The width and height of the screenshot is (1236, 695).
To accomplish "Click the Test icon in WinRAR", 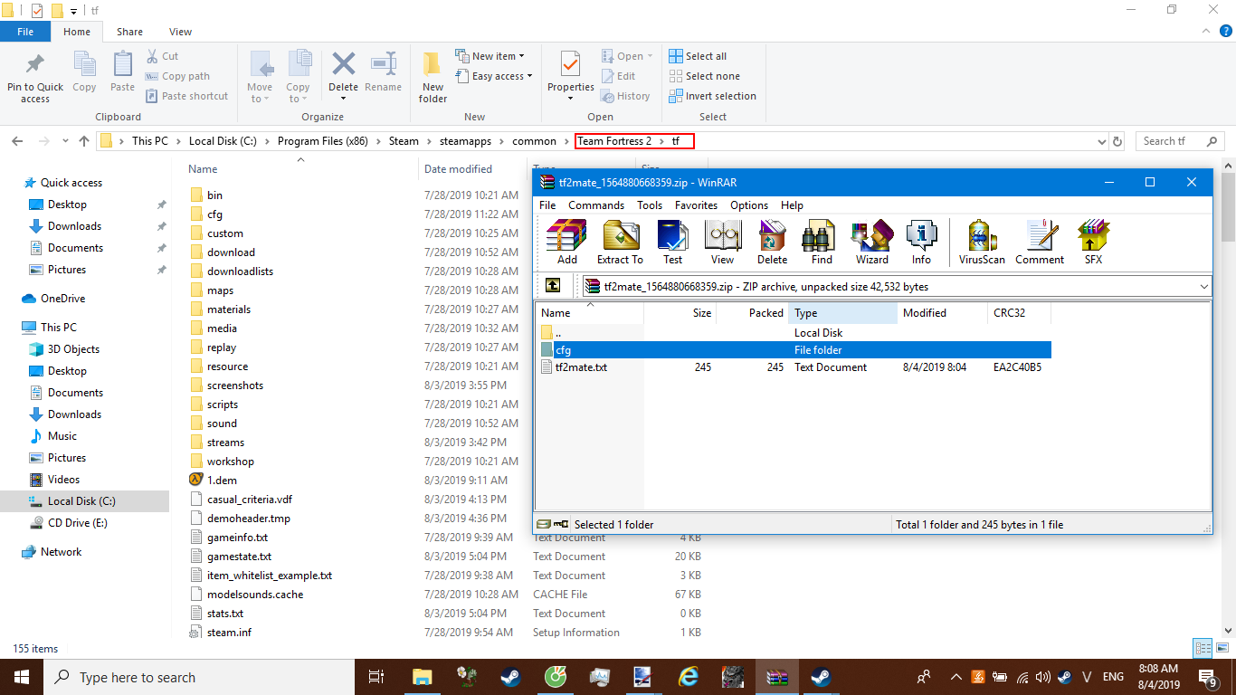I will point(672,241).
